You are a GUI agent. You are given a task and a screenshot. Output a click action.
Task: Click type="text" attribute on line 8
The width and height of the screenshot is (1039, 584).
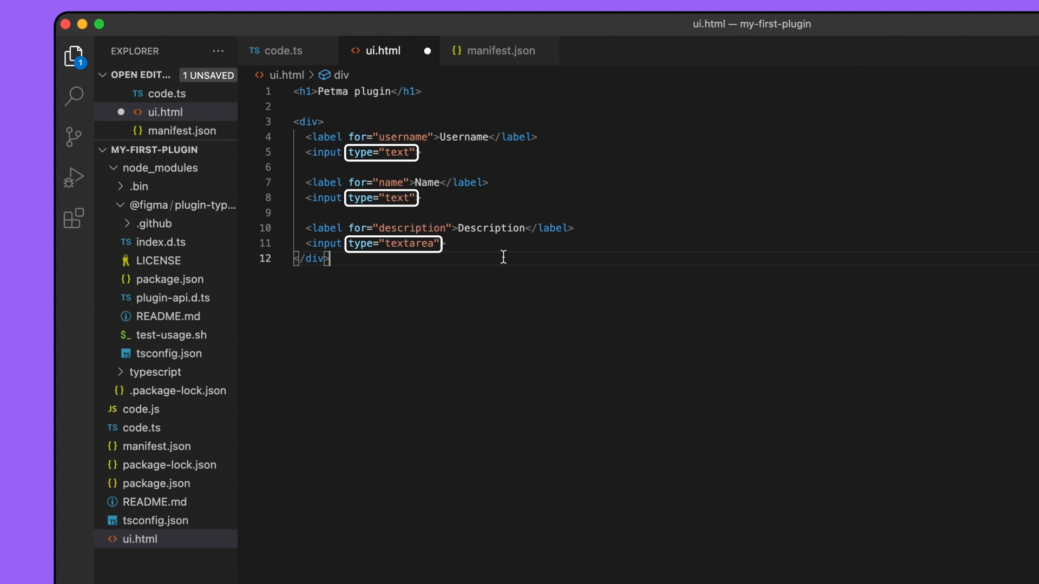click(382, 198)
